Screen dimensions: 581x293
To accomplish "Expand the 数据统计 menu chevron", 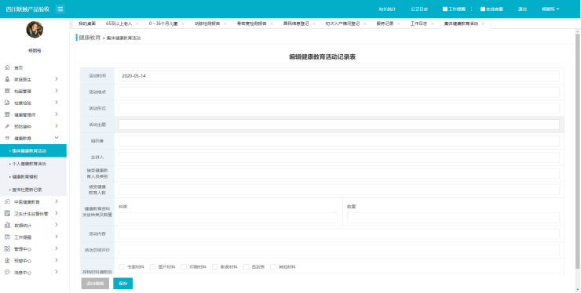I will 57,225.
